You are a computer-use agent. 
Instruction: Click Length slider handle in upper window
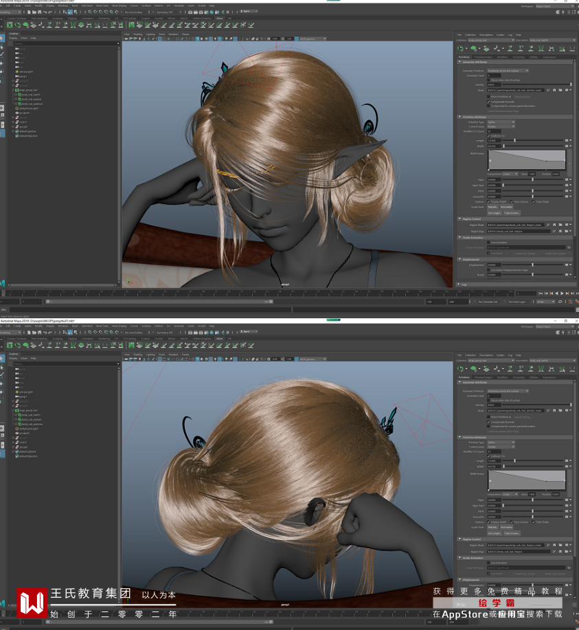514,141
